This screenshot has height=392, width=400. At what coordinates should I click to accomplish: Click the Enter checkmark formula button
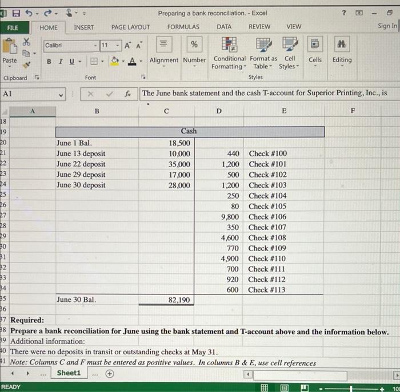click(110, 94)
